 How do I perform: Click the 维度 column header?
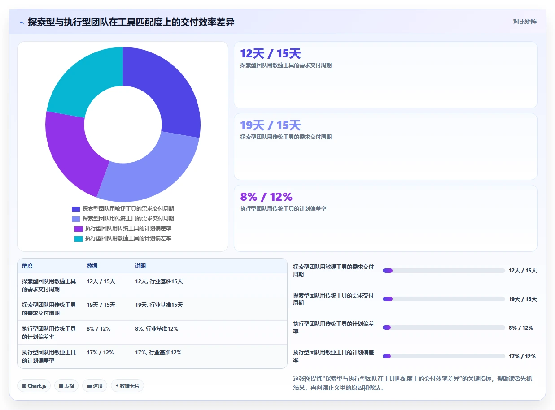point(27,266)
